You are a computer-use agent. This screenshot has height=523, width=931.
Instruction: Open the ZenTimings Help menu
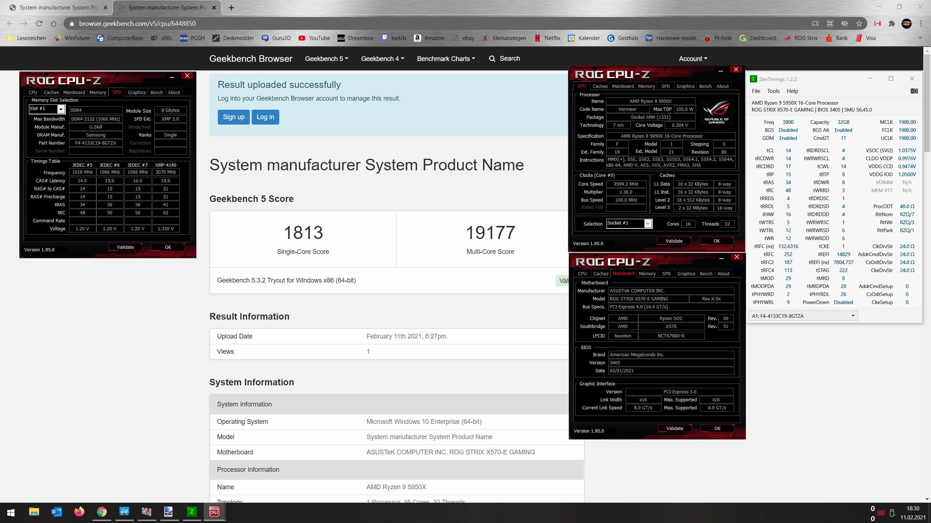pos(792,91)
